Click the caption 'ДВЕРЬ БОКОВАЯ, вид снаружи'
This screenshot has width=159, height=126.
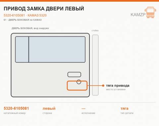click(30, 28)
